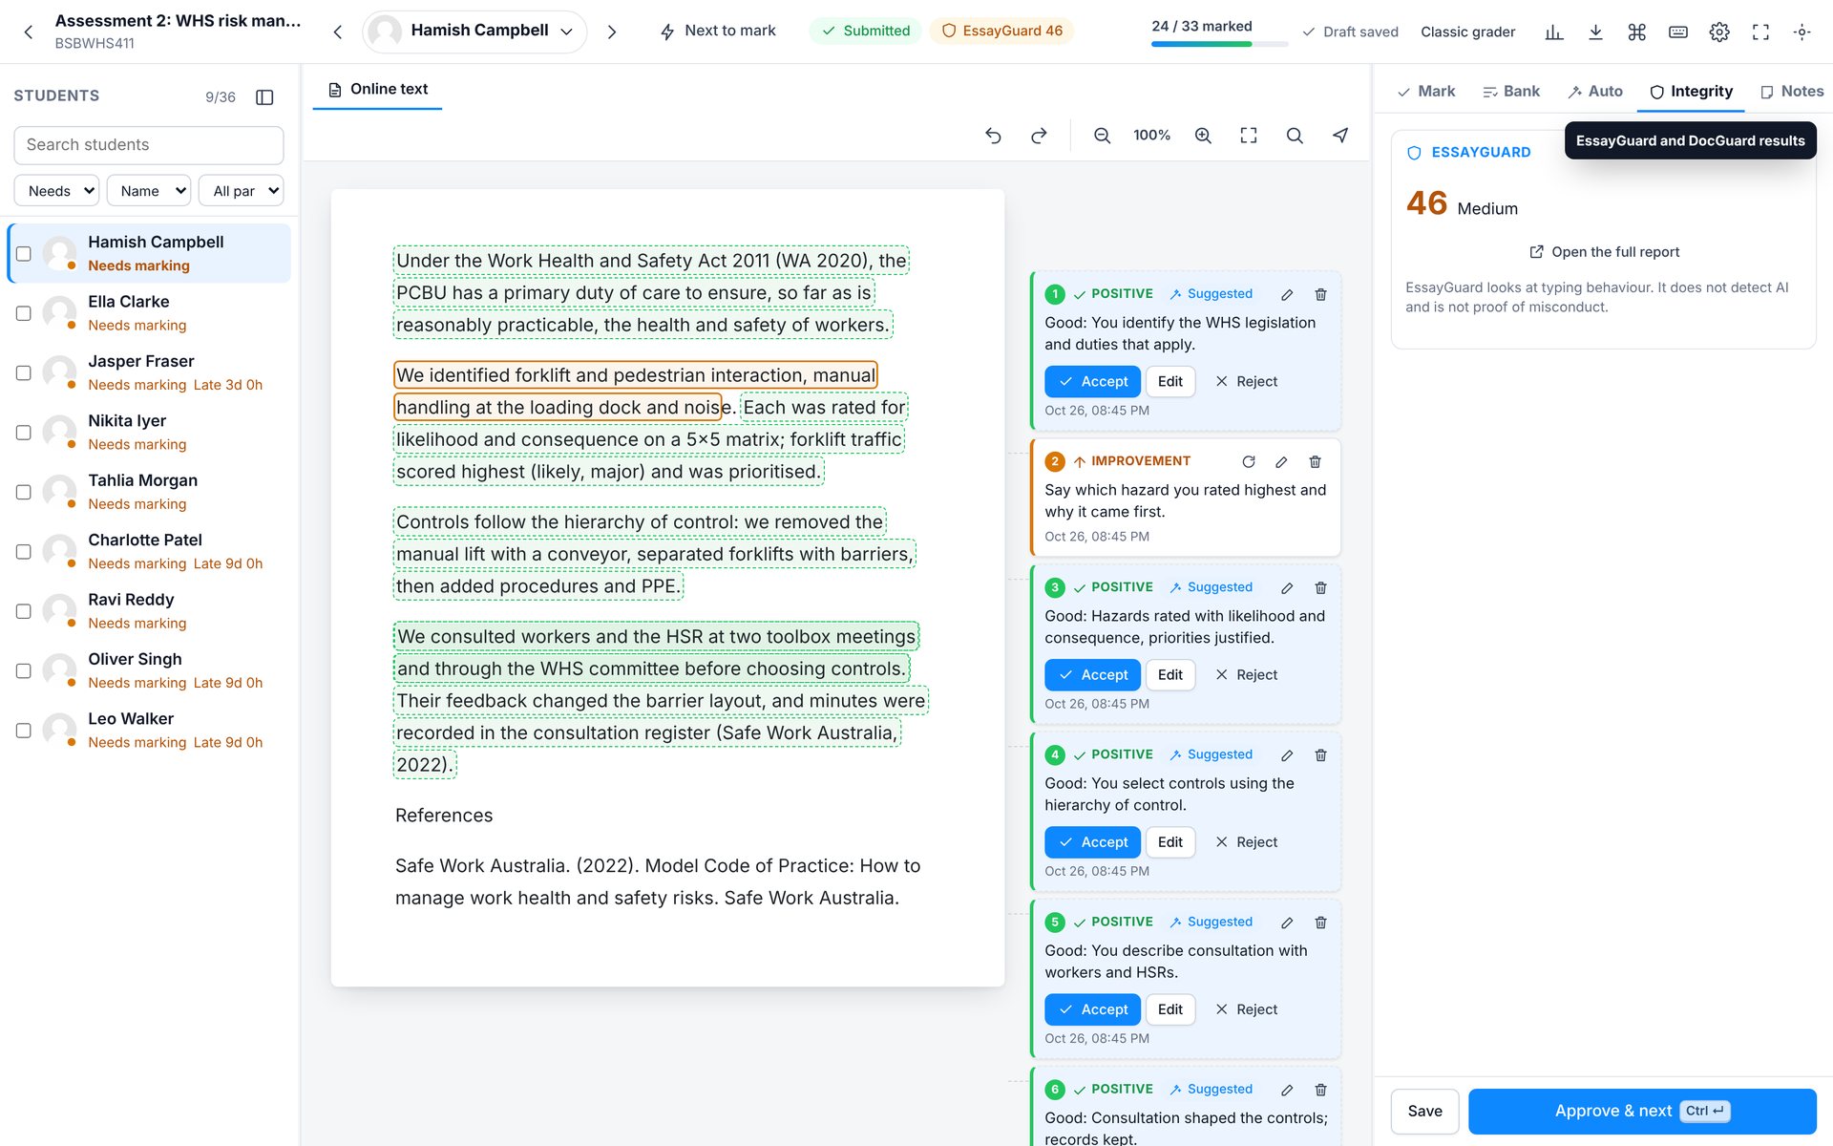Go back with the top-left arrow
This screenshot has width=1833, height=1146.
29,32
